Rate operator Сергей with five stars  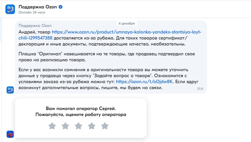(x=105, y=126)
